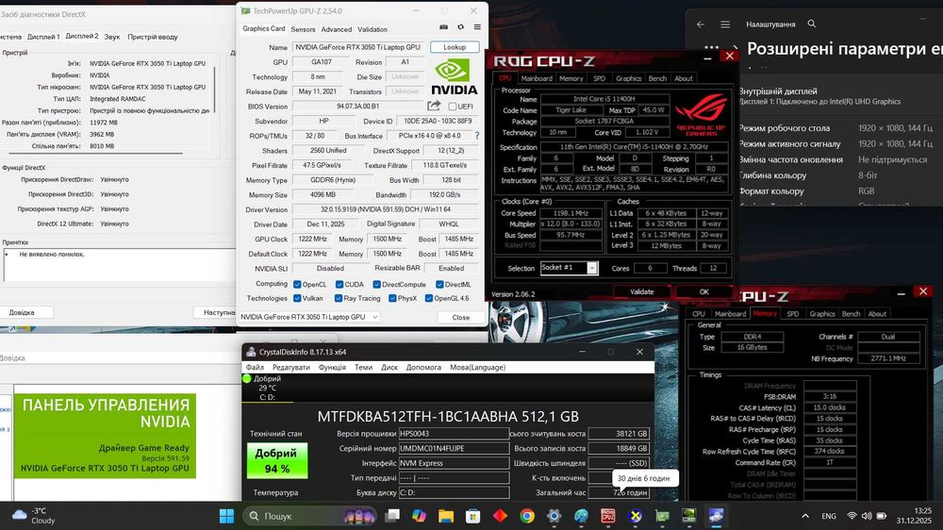Open File Explorer from taskbar
Image resolution: width=943 pixels, height=530 pixels.
point(446,516)
